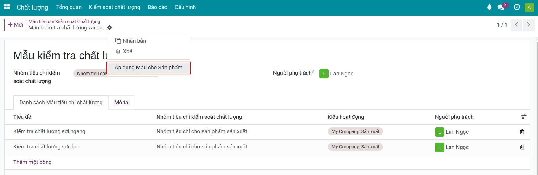Switch to Mô tả tab
The height and width of the screenshot is (175, 538).
pyautogui.click(x=121, y=103)
